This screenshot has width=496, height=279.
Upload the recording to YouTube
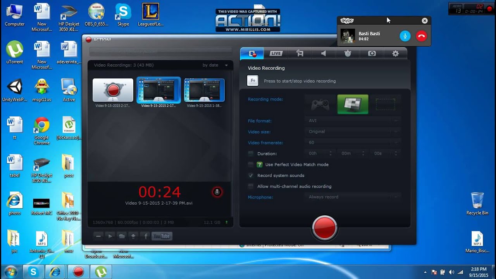pyautogui.click(x=162, y=236)
